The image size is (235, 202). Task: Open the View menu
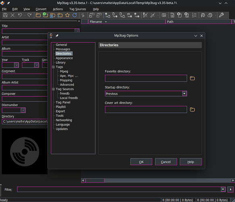(x=27, y=9)
